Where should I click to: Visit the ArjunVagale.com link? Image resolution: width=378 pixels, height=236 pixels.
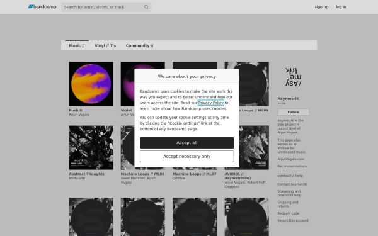290,159
